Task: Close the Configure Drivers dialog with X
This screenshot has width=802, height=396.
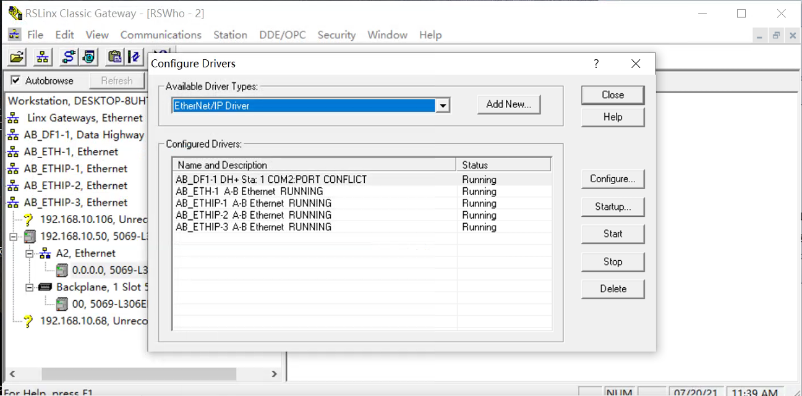Action: (x=636, y=64)
